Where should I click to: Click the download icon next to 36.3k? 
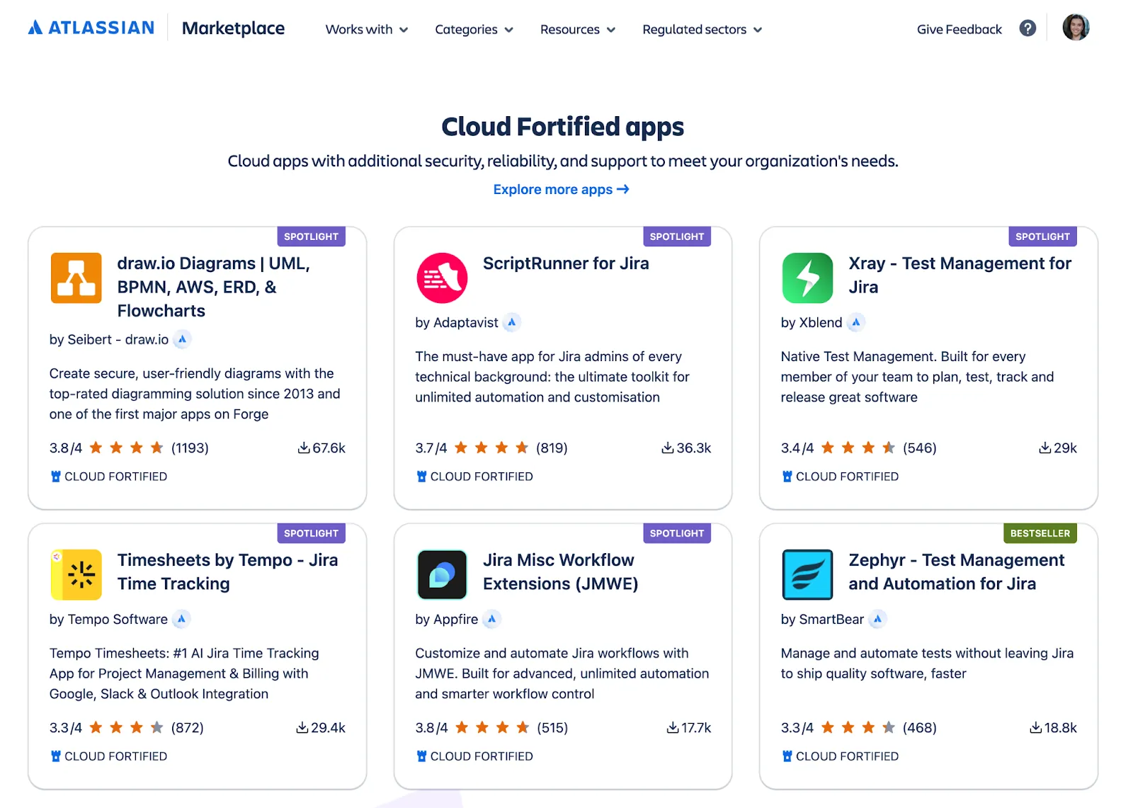[666, 448]
